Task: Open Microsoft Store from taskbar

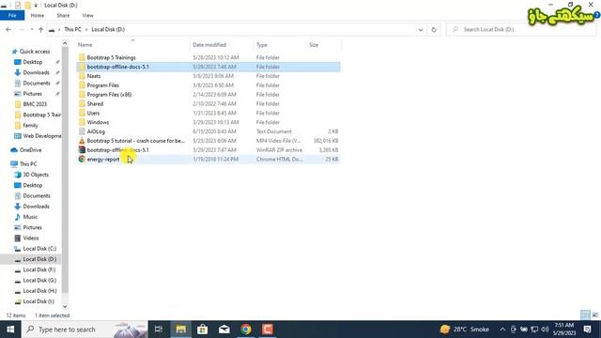Action: coord(203,330)
